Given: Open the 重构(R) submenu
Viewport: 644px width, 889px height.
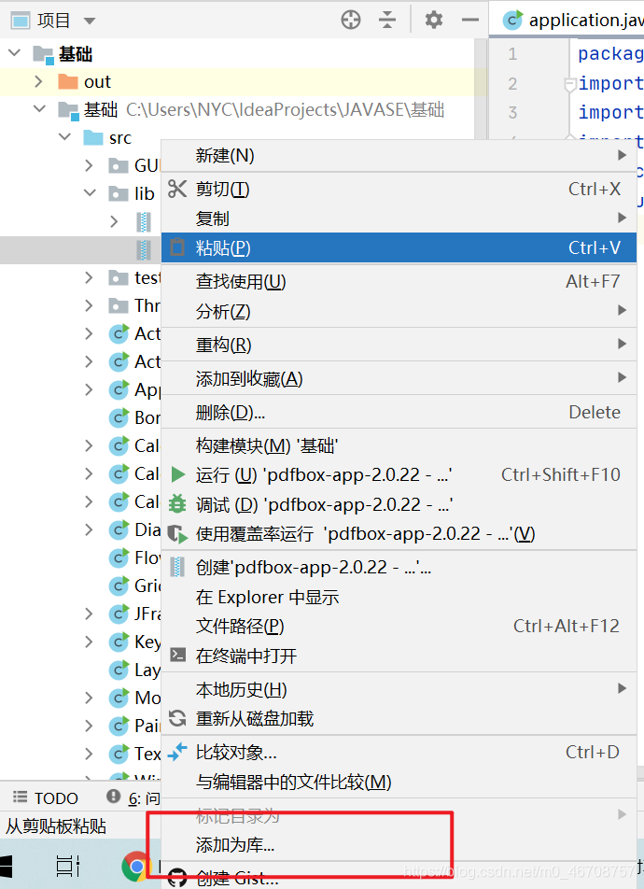Looking at the screenshot, I should (399, 345).
